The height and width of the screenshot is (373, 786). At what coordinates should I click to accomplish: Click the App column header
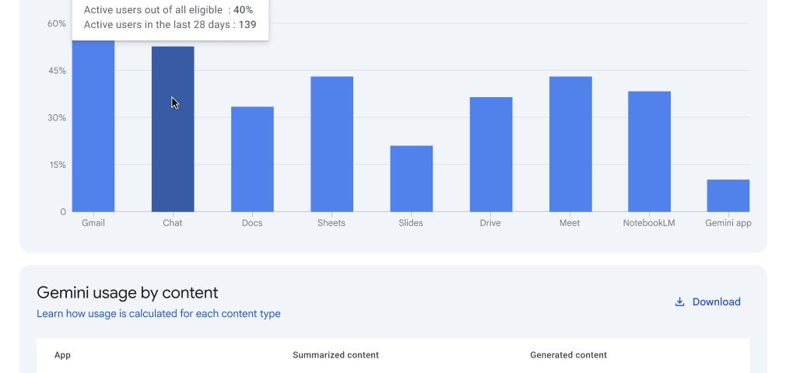pyautogui.click(x=62, y=355)
